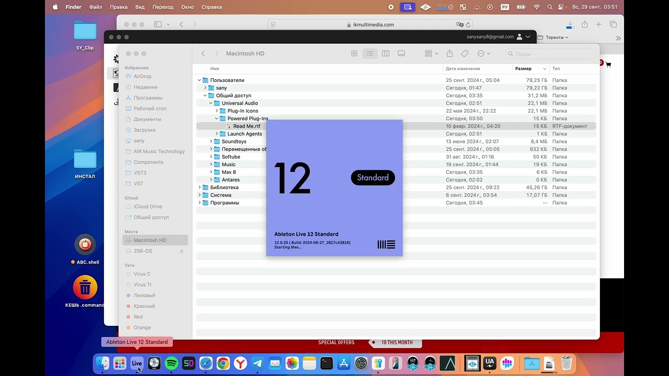The image size is (669, 376).
Task: Open Yandex Browser from the Dock
Action: 240,363
